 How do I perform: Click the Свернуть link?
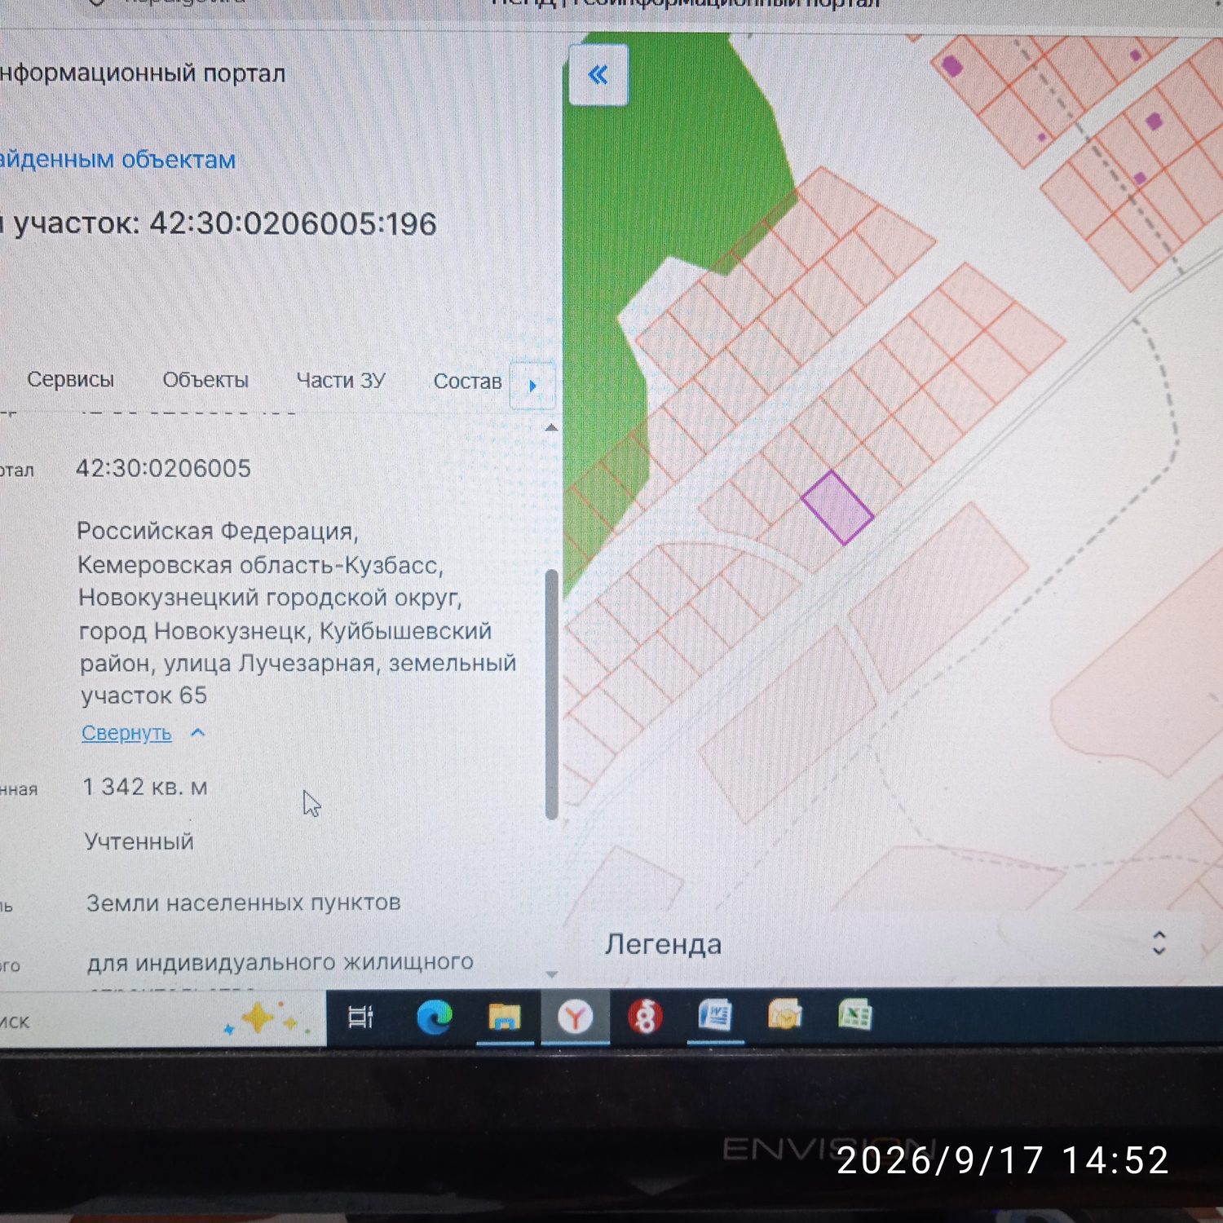pos(126,733)
